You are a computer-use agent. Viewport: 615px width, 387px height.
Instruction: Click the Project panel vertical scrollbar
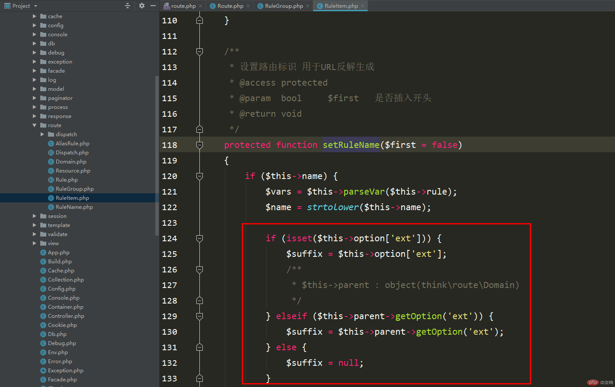pyautogui.click(x=157, y=156)
